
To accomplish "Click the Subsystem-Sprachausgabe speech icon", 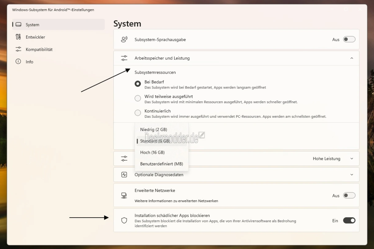I will coord(124,40).
